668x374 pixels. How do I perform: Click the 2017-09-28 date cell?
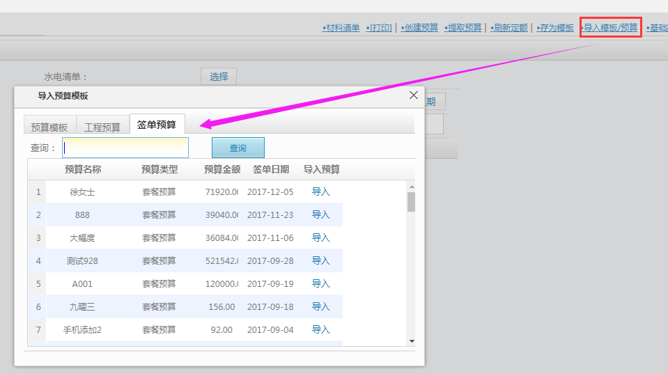click(x=270, y=261)
